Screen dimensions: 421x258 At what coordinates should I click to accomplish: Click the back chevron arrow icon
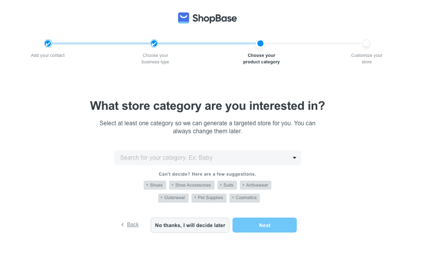(122, 225)
